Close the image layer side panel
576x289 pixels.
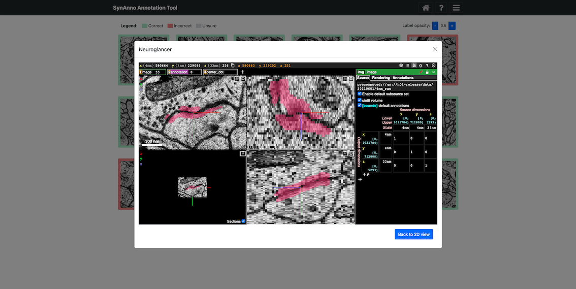pos(433,72)
